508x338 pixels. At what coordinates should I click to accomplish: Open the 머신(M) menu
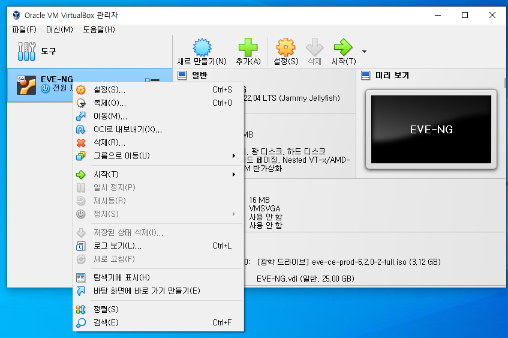pyautogui.click(x=59, y=29)
